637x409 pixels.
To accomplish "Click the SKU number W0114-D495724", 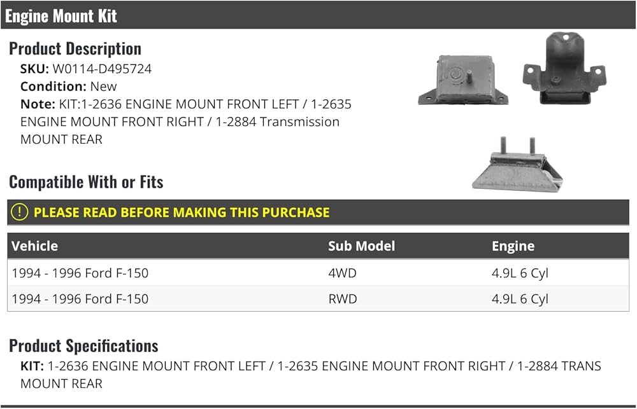I will (102, 69).
